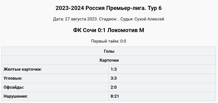Click the yellow cards value 1:3
The height and width of the screenshot is (103, 218).
[114, 69]
